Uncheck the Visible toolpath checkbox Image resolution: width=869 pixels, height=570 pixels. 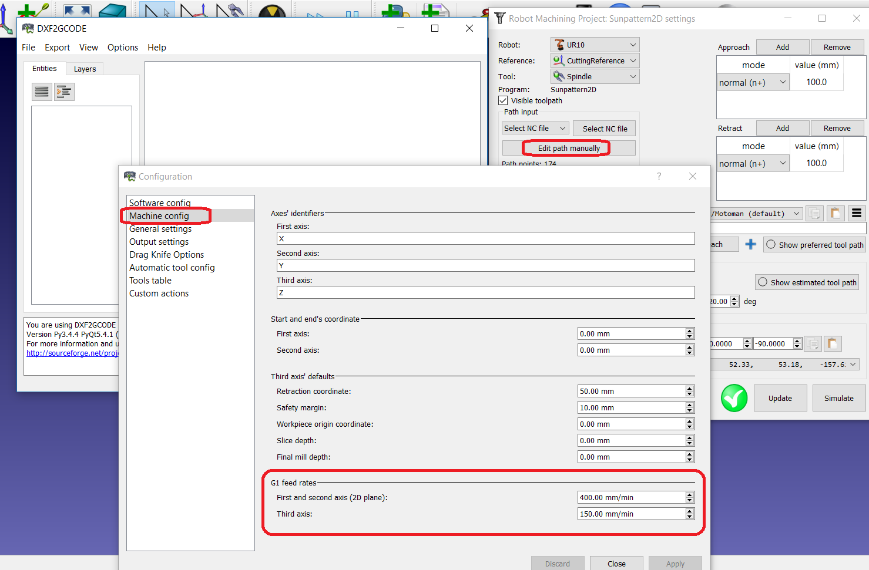pos(504,100)
